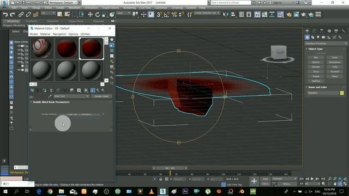Viewport: 349px width, 196px height.
Task: Open the Material menu in Material Editor
Action: [45, 34]
